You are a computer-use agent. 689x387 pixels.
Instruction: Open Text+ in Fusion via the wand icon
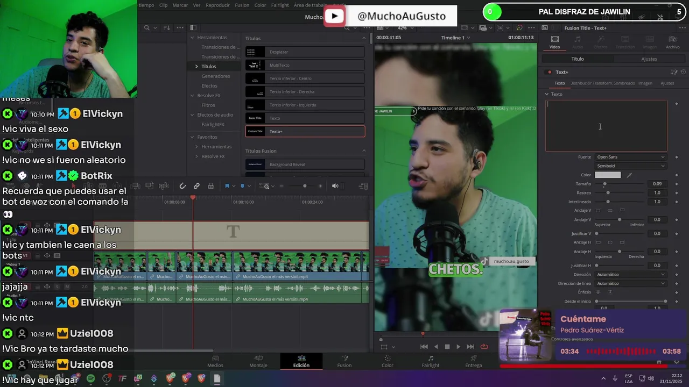point(673,72)
